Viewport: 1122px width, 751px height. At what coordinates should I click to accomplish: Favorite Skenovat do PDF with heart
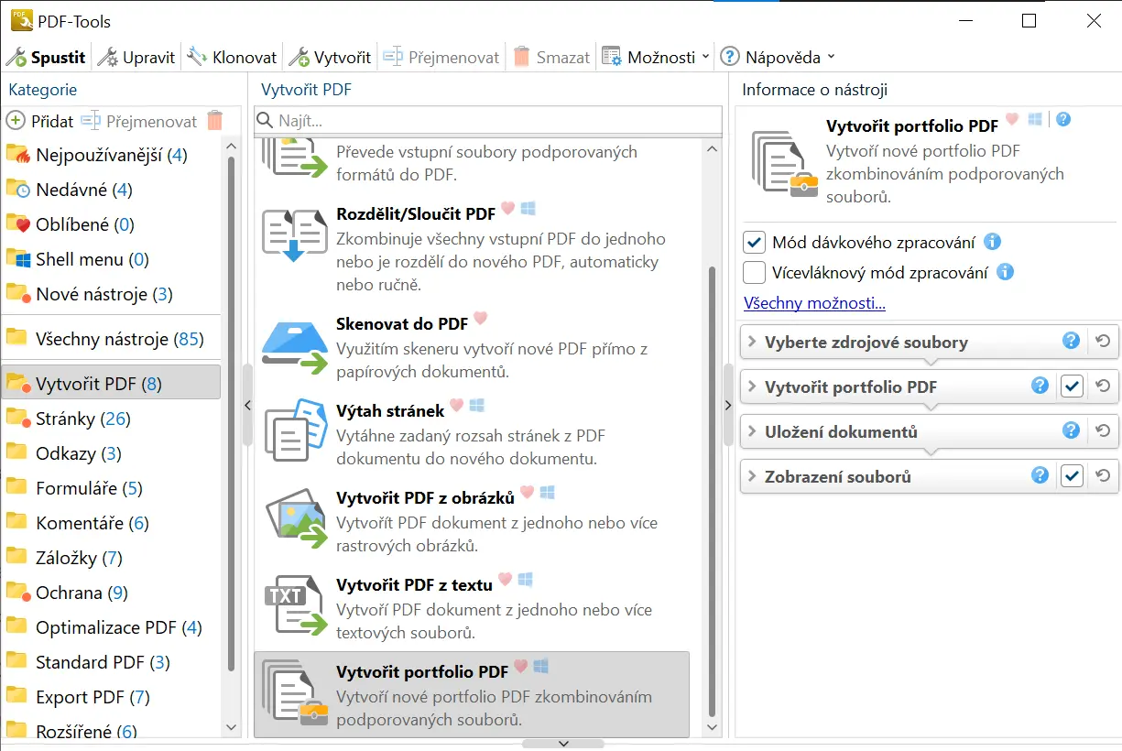click(480, 319)
